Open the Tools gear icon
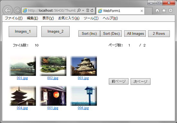The height and width of the screenshot is (123, 177). (171, 10)
